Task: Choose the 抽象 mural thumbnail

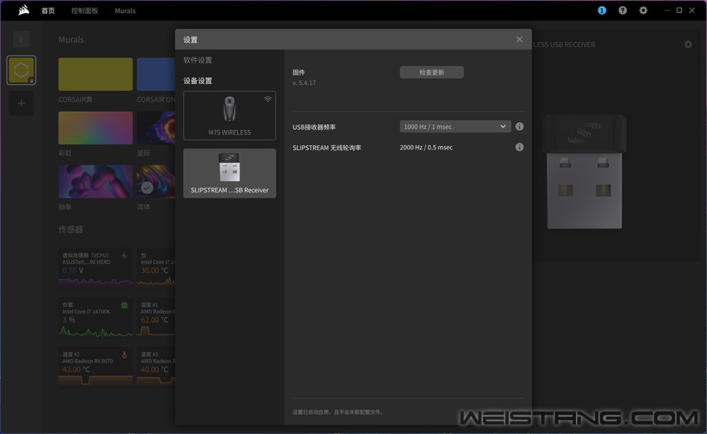Action: click(x=95, y=181)
